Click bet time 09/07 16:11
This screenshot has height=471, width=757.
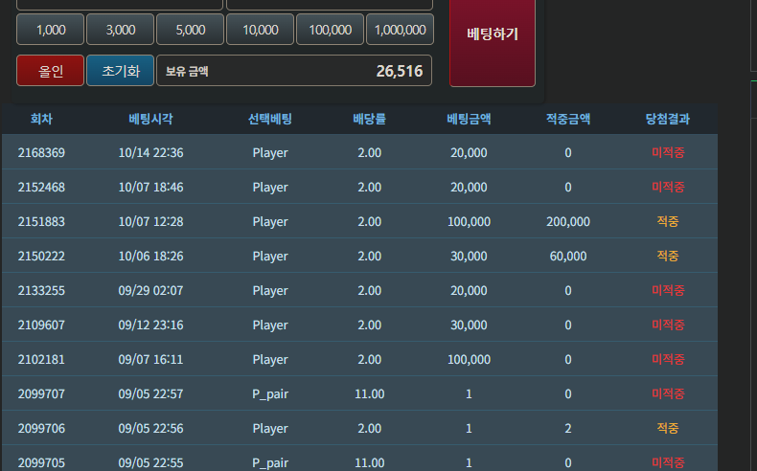click(x=150, y=360)
